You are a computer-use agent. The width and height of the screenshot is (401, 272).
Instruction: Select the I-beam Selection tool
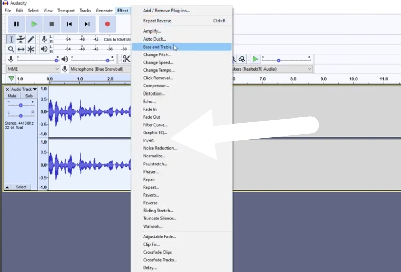11,40
